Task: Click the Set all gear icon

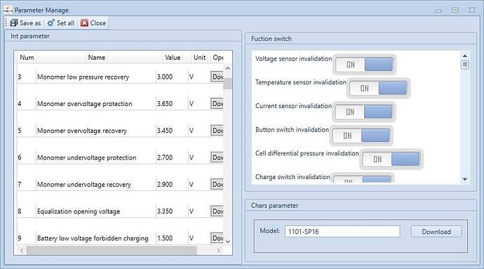Action: (x=51, y=23)
